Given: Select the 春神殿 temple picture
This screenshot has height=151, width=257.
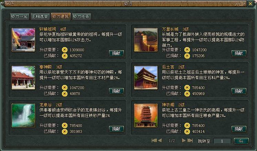Looking at the screenshot, I should [x=23, y=78].
